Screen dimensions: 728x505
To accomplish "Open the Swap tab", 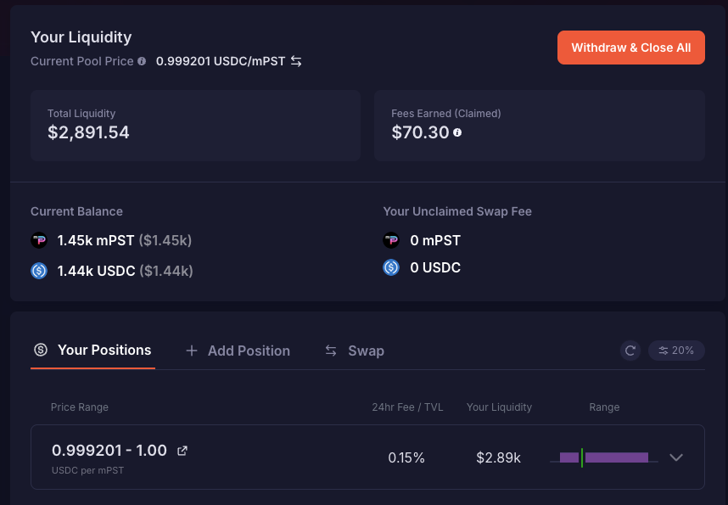I will pos(364,350).
